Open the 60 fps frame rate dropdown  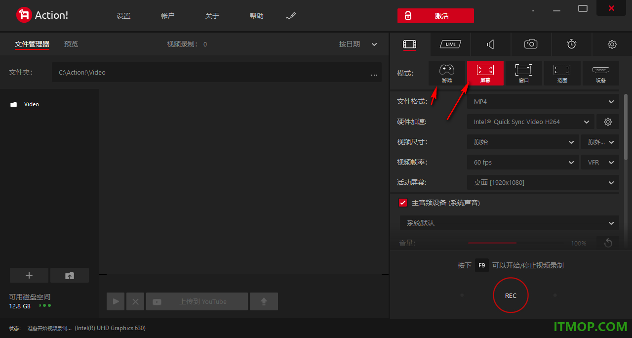523,162
